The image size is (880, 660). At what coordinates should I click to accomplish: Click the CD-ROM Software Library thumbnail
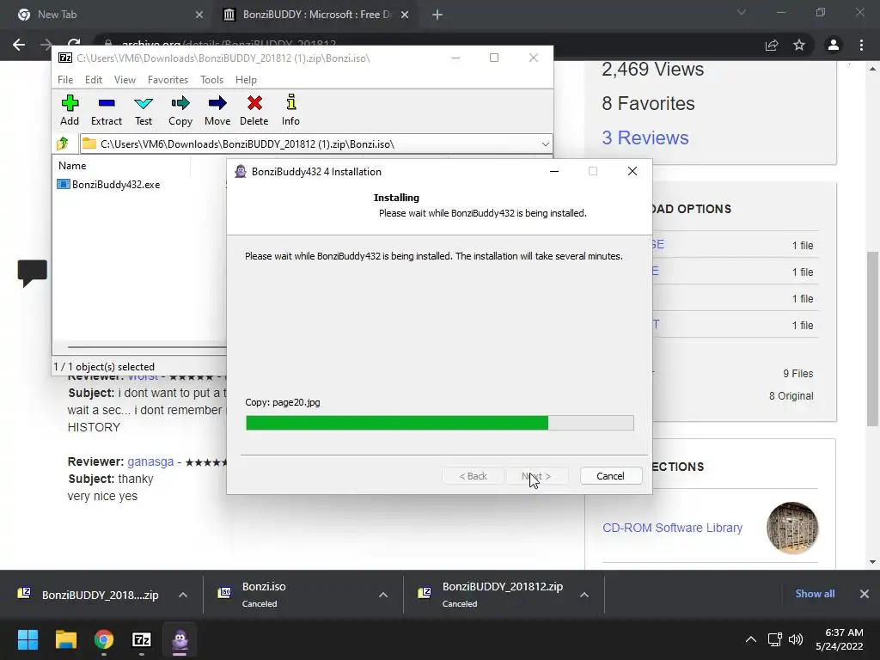(x=792, y=528)
